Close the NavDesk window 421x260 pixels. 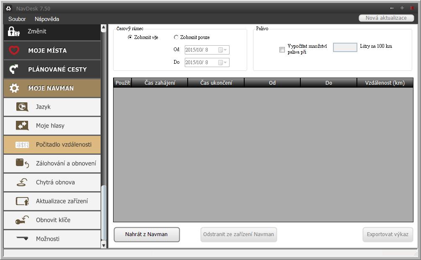pyautogui.click(x=412, y=8)
